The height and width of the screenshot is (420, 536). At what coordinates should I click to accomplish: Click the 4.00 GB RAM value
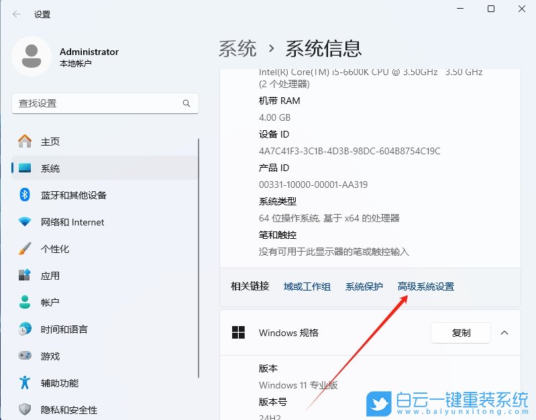click(274, 117)
